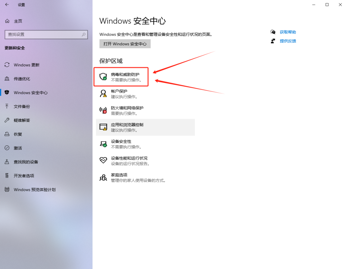The width and height of the screenshot is (347, 269).
Task: Maximize the Settings window
Action: 327,5
